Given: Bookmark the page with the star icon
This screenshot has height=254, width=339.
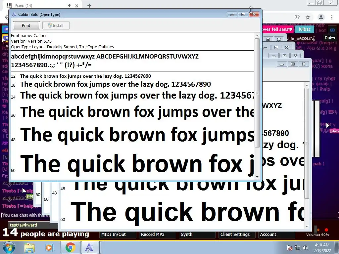Looking at the screenshot, I should pos(308,17).
